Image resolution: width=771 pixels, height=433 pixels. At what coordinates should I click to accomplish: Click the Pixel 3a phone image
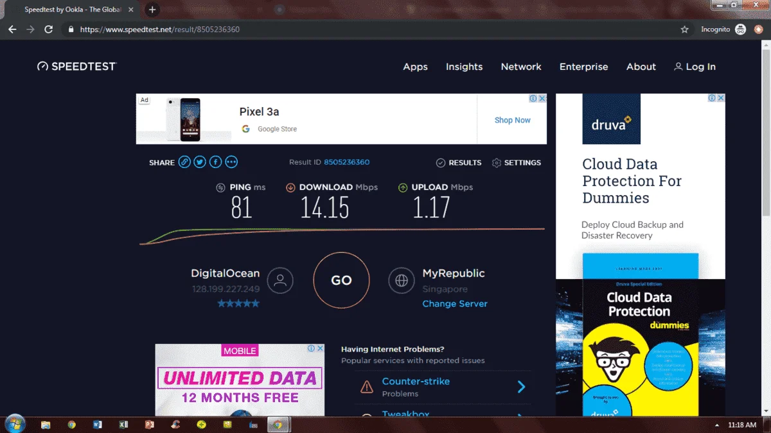183,119
